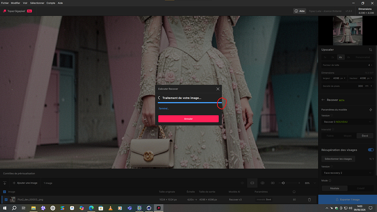377x212 pixels.
Task: Select Moyen intensity
Action: click(x=347, y=136)
